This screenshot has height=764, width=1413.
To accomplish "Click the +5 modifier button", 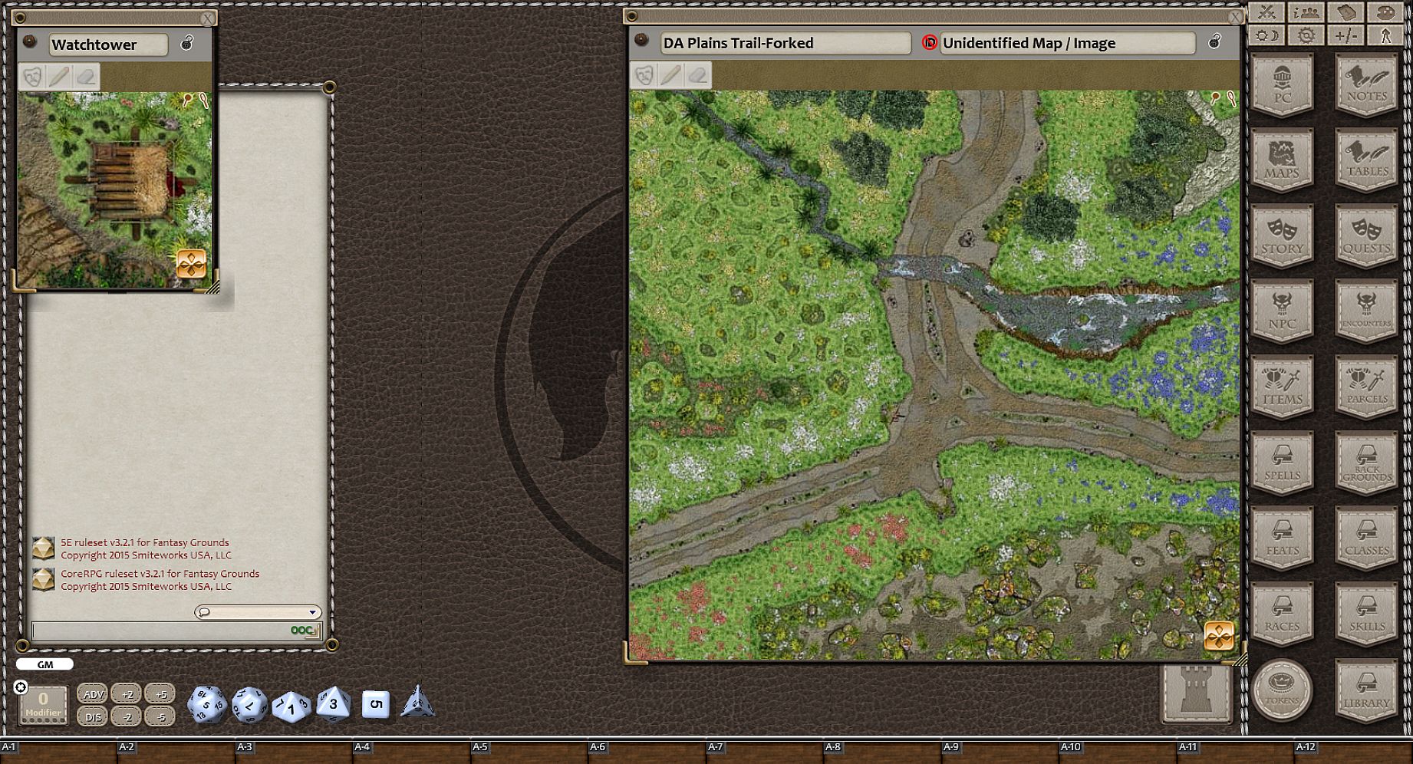I will coord(160,694).
